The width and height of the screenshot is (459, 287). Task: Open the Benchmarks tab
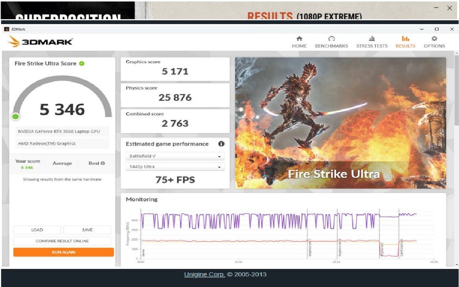pyautogui.click(x=331, y=42)
